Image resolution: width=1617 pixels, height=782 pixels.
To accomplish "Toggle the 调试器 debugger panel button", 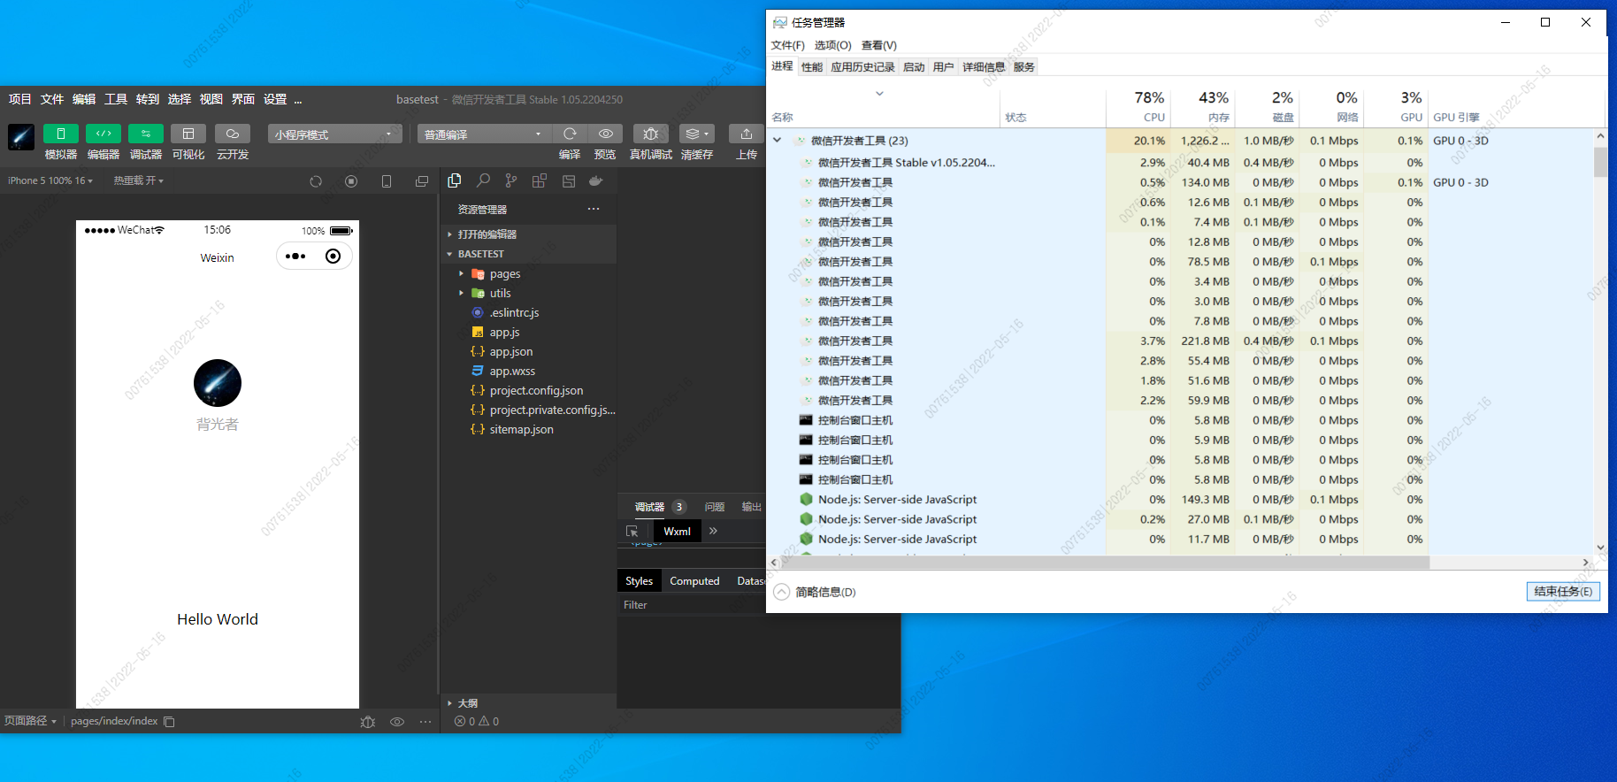I will point(146,134).
